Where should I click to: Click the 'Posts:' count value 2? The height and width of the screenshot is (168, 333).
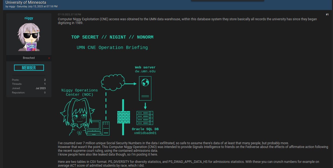pyautogui.click(x=45, y=80)
